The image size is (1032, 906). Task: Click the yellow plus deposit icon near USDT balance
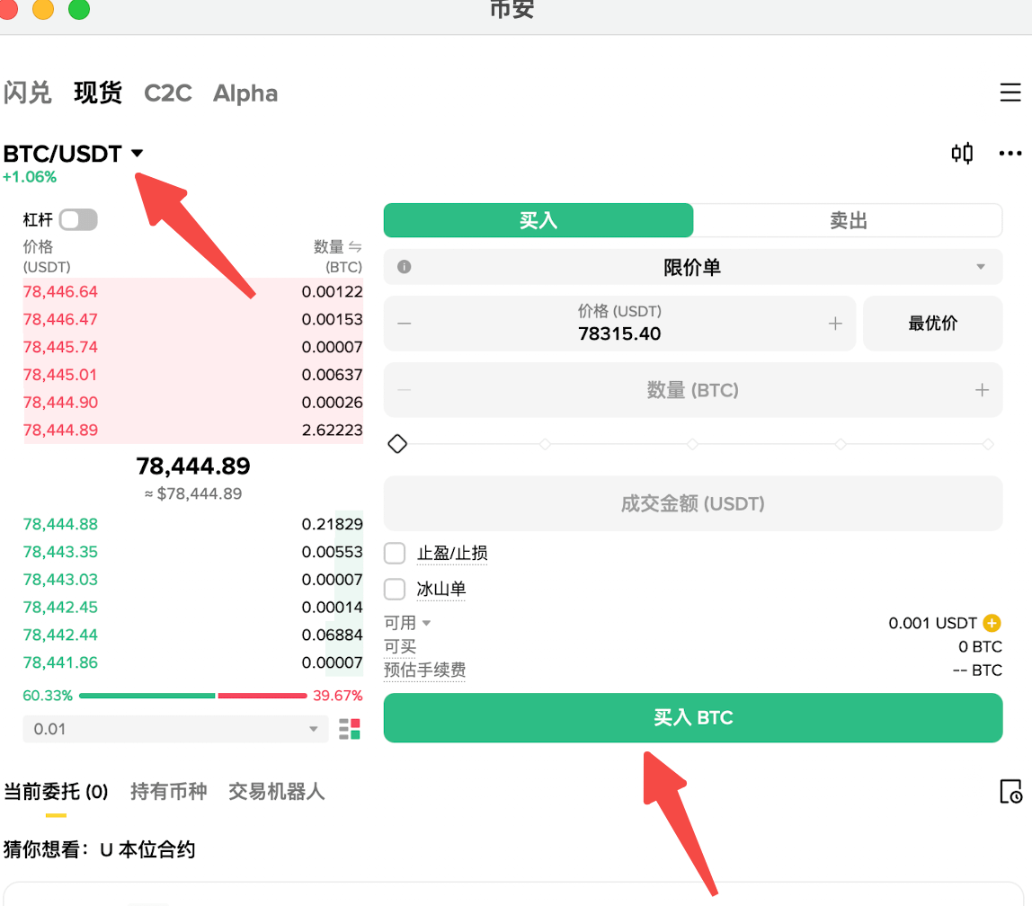(x=992, y=622)
